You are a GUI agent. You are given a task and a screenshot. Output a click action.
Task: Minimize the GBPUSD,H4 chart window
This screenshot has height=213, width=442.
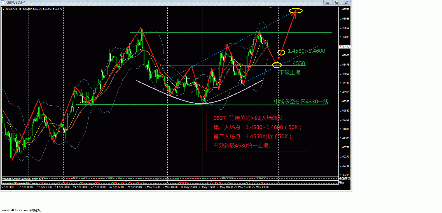(328, 2)
